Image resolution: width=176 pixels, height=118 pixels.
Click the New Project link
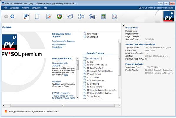tap(92, 34)
